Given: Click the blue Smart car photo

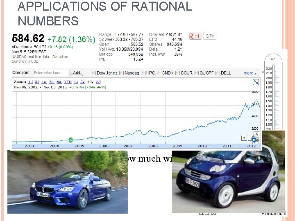Looking at the screenshot, I should pyautogui.click(x=229, y=181).
